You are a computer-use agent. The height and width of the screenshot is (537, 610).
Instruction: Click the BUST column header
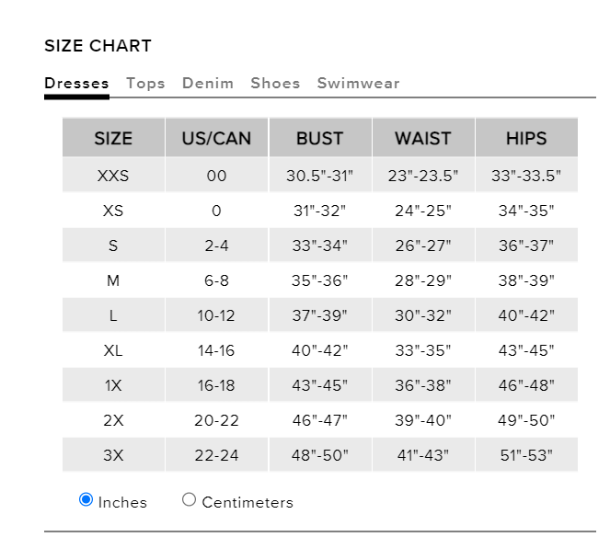coord(319,139)
